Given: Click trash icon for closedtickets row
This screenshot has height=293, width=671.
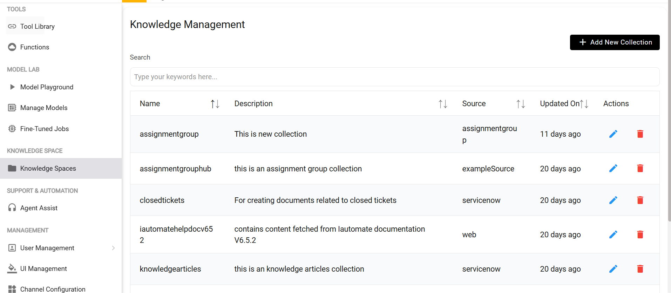Looking at the screenshot, I should point(640,200).
